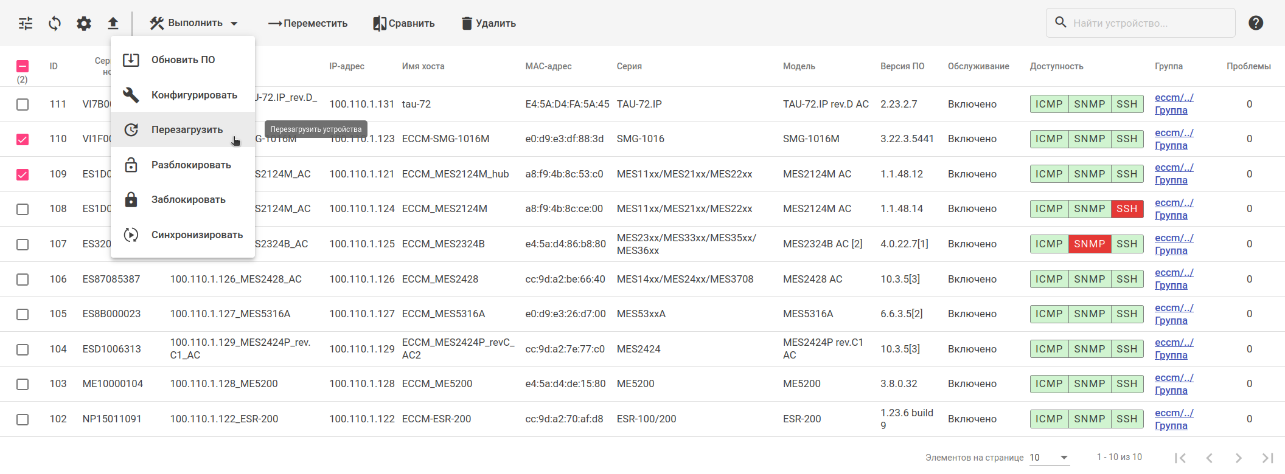Click the Delete trash button

[x=489, y=24]
